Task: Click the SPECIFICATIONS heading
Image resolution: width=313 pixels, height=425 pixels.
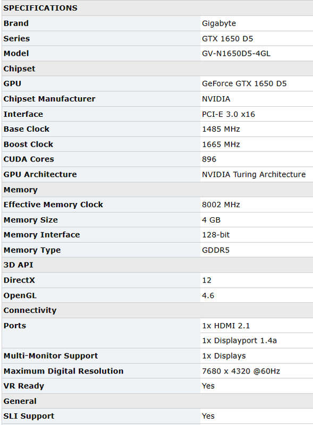Action: click(40, 8)
